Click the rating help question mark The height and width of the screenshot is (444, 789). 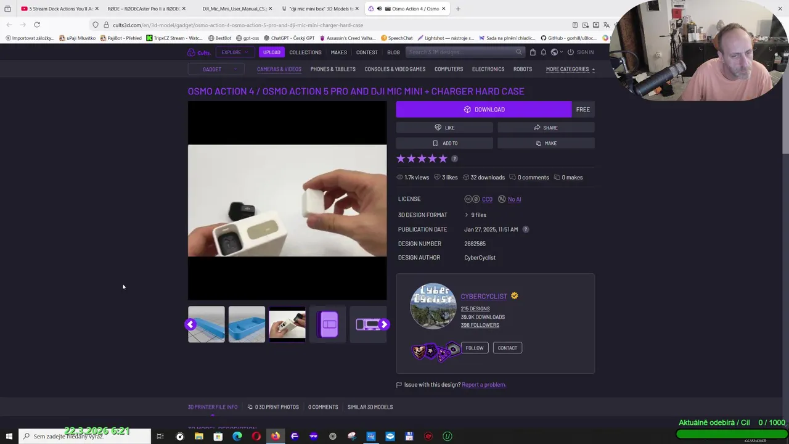pos(454,159)
